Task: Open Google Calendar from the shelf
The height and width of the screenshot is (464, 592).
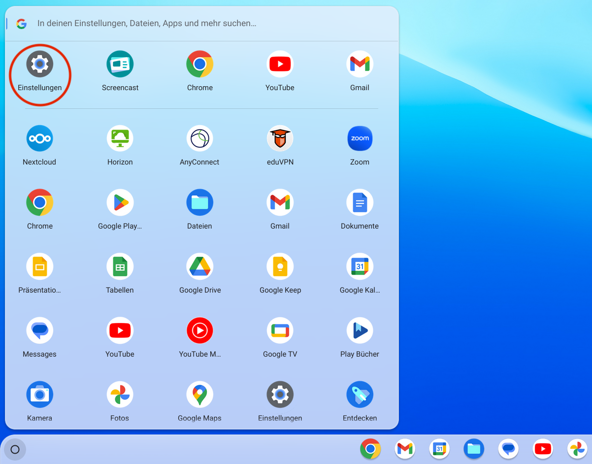Action: coord(439,449)
